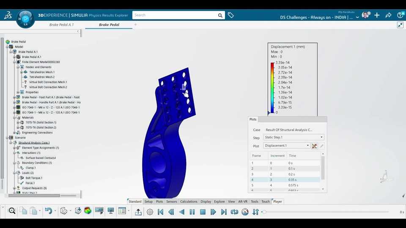Switch to Brake Pedal A.1 tab
The image size is (406, 228).
[x=61, y=25]
